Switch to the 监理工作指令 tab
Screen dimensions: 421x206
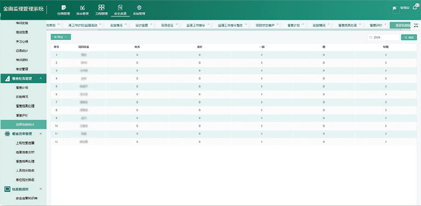click(x=196, y=25)
